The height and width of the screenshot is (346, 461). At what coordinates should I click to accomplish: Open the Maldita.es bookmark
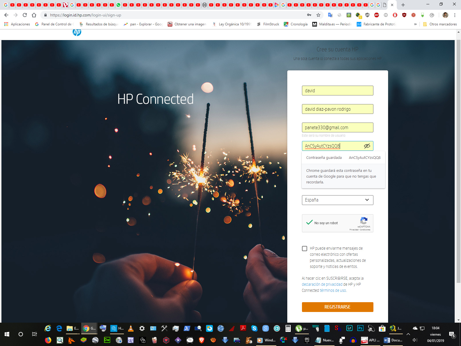332,24
